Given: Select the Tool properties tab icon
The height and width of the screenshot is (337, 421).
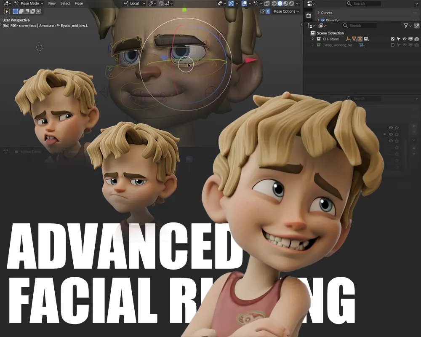Looking at the screenshot, I should [309, 16].
